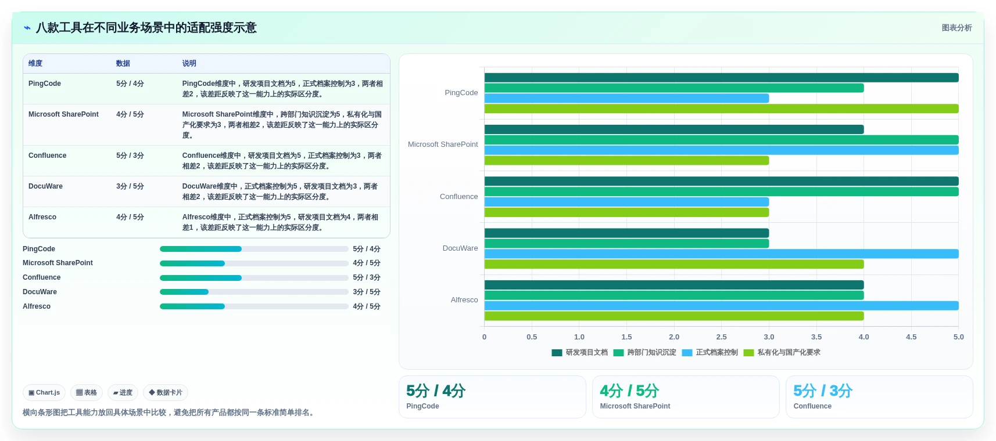Open the 5分 / 4分 PingCode data card

coord(492,397)
